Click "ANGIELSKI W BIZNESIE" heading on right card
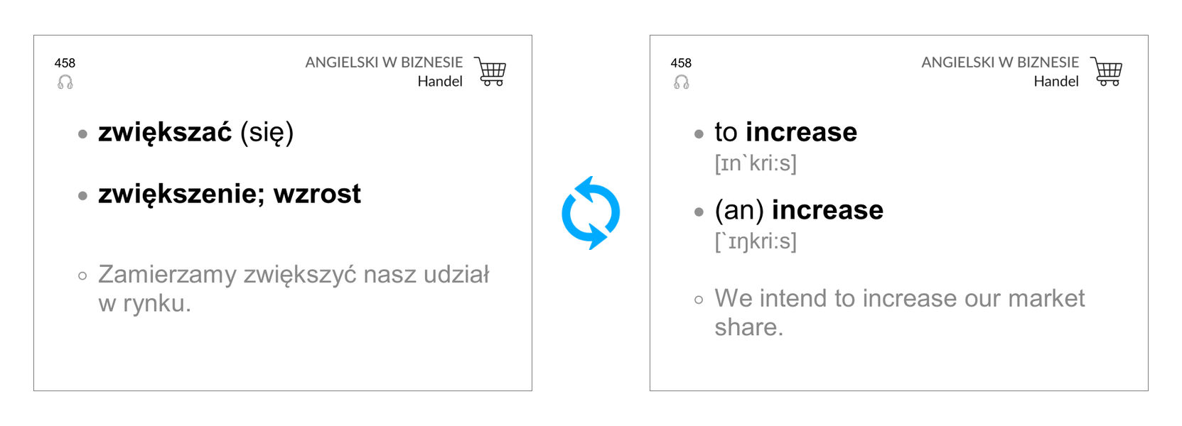The image size is (1182, 426). (1000, 62)
